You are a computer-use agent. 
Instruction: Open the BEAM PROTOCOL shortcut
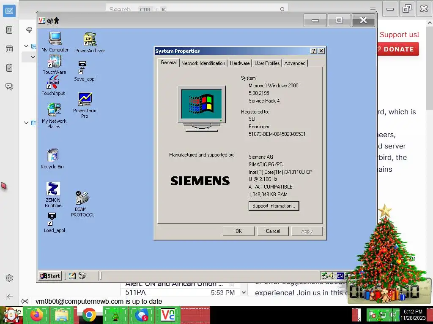point(82,204)
